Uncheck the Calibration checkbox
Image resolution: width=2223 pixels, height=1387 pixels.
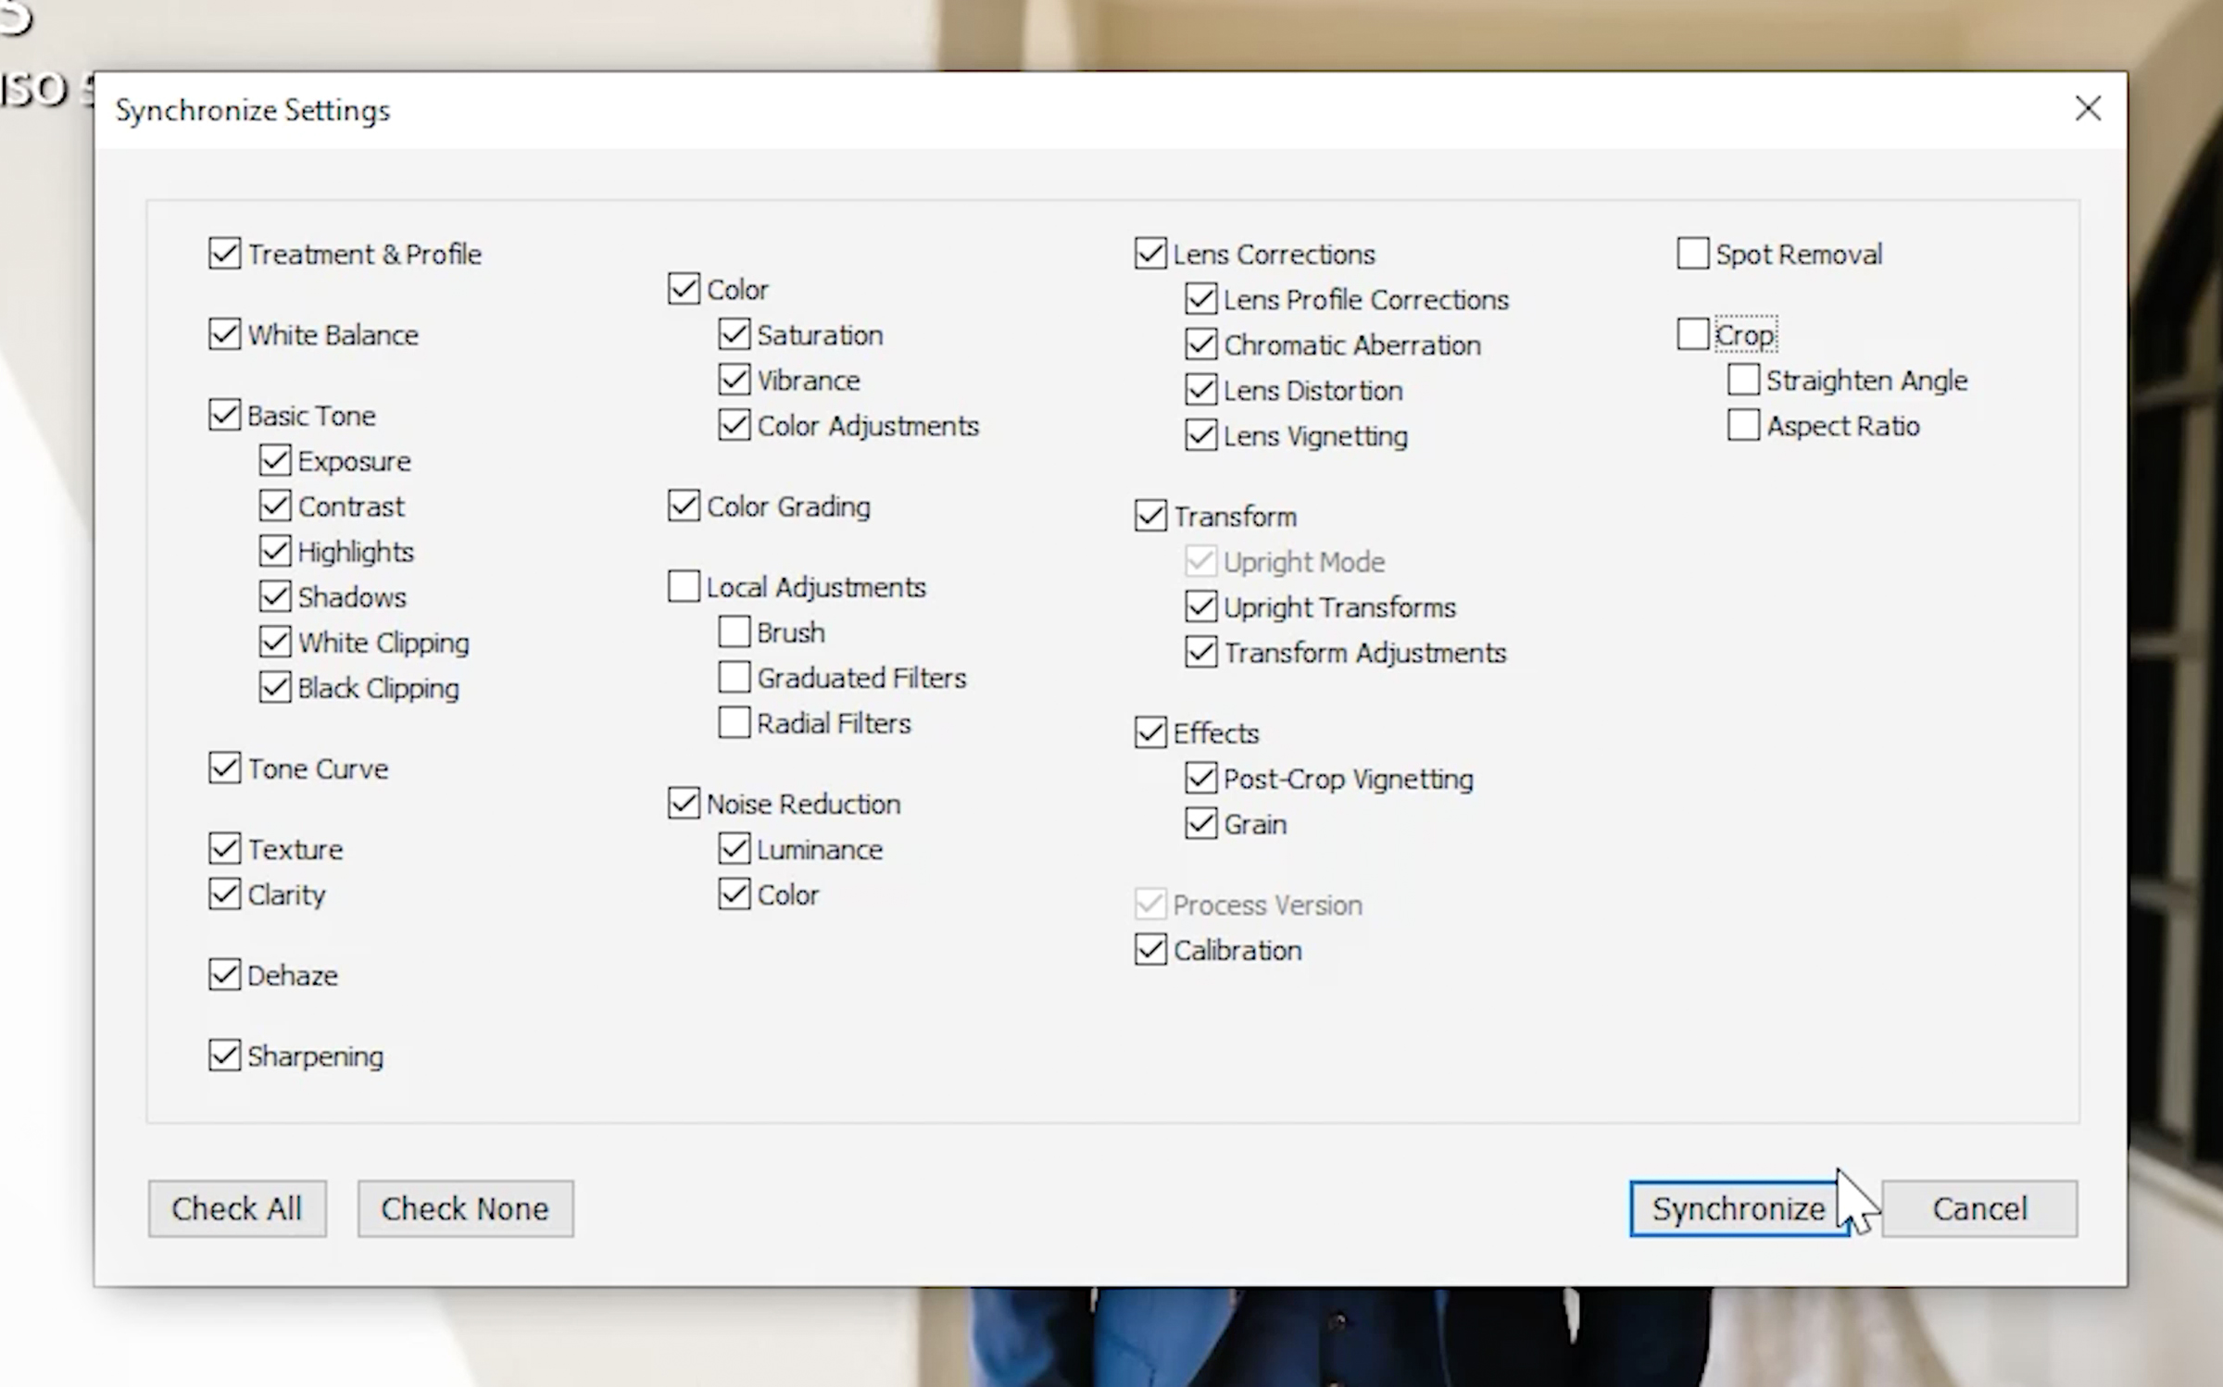point(1150,949)
